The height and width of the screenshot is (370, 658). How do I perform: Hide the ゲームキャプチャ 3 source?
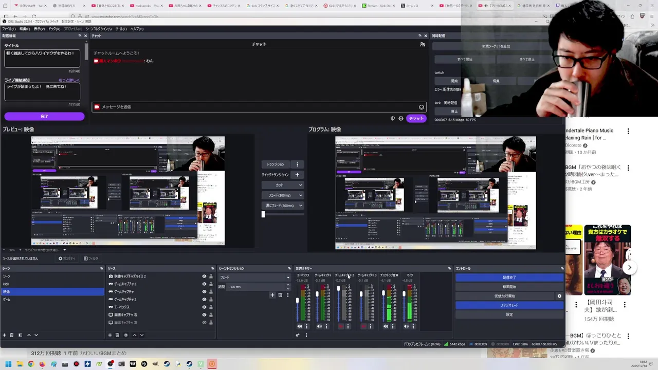(x=204, y=284)
